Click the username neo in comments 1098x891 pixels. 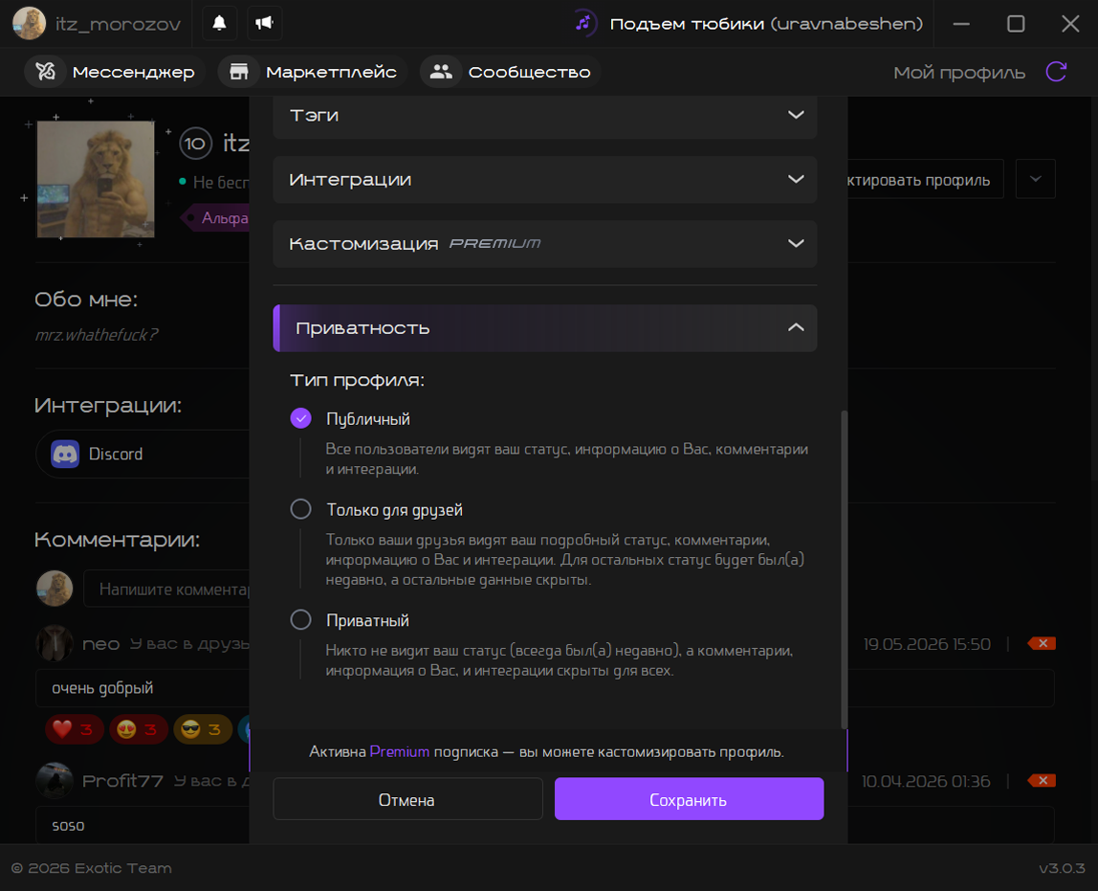tap(100, 644)
